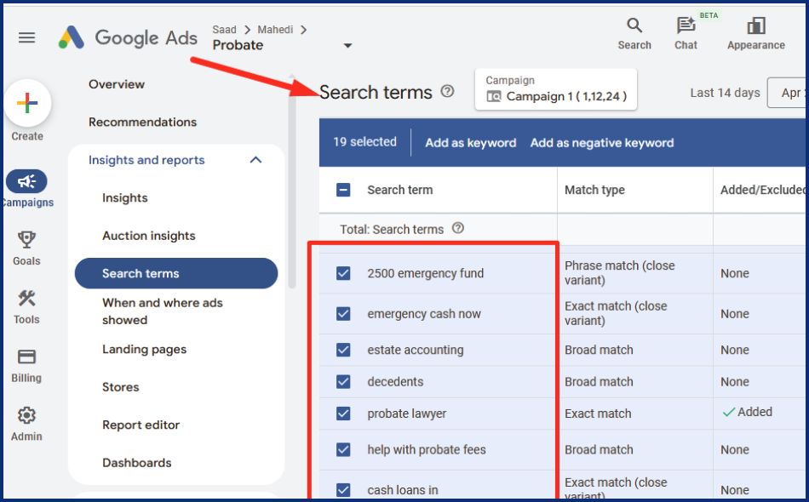Open Insights in the sidebar

pos(125,198)
